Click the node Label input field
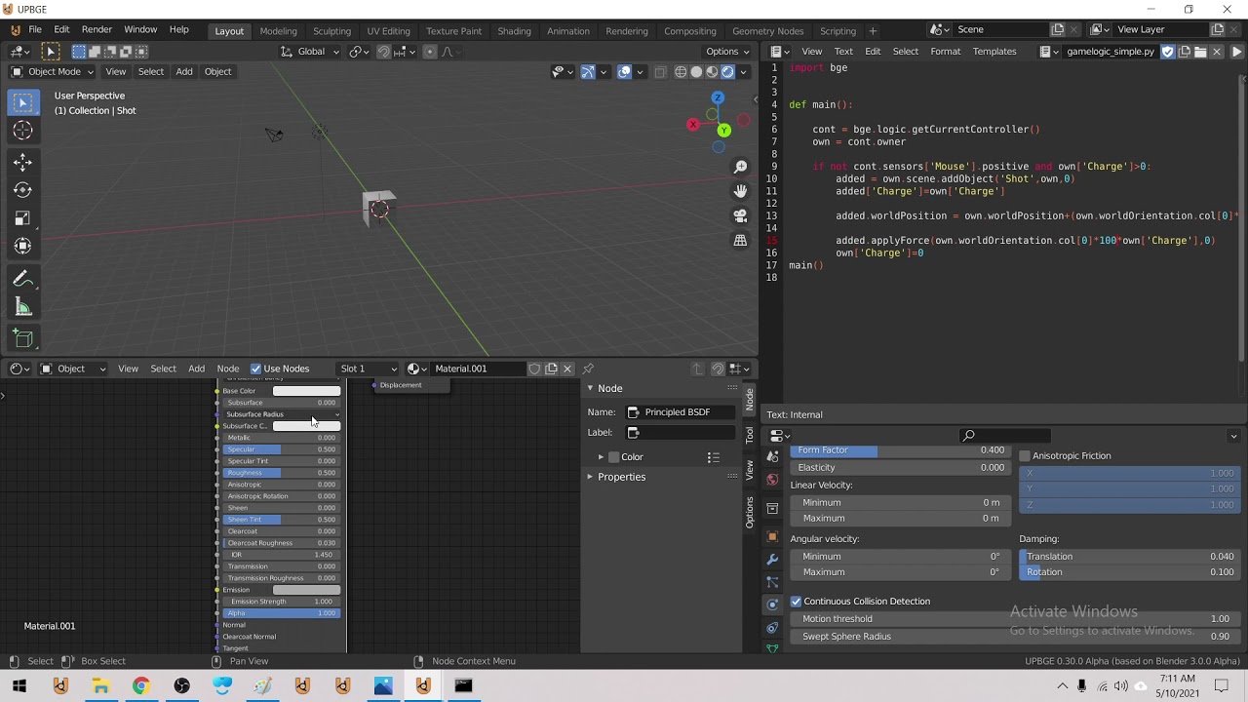The height and width of the screenshot is (702, 1248). [681, 433]
